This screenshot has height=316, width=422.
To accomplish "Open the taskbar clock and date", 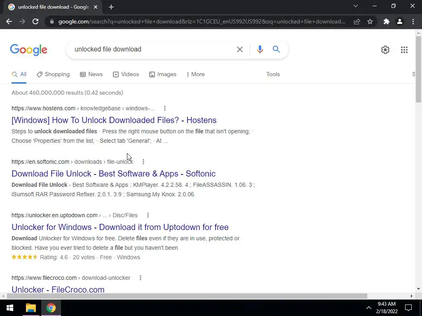I will coord(387,308).
